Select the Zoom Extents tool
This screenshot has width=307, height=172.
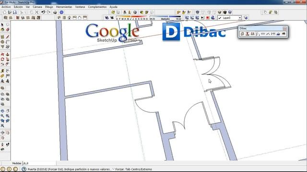coord(2,126)
